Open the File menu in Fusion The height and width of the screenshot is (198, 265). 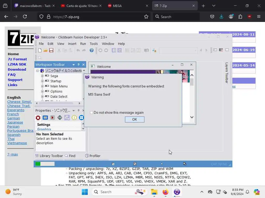pyautogui.click(x=41, y=44)
